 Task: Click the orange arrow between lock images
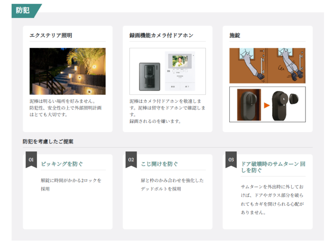coord(267,105)
